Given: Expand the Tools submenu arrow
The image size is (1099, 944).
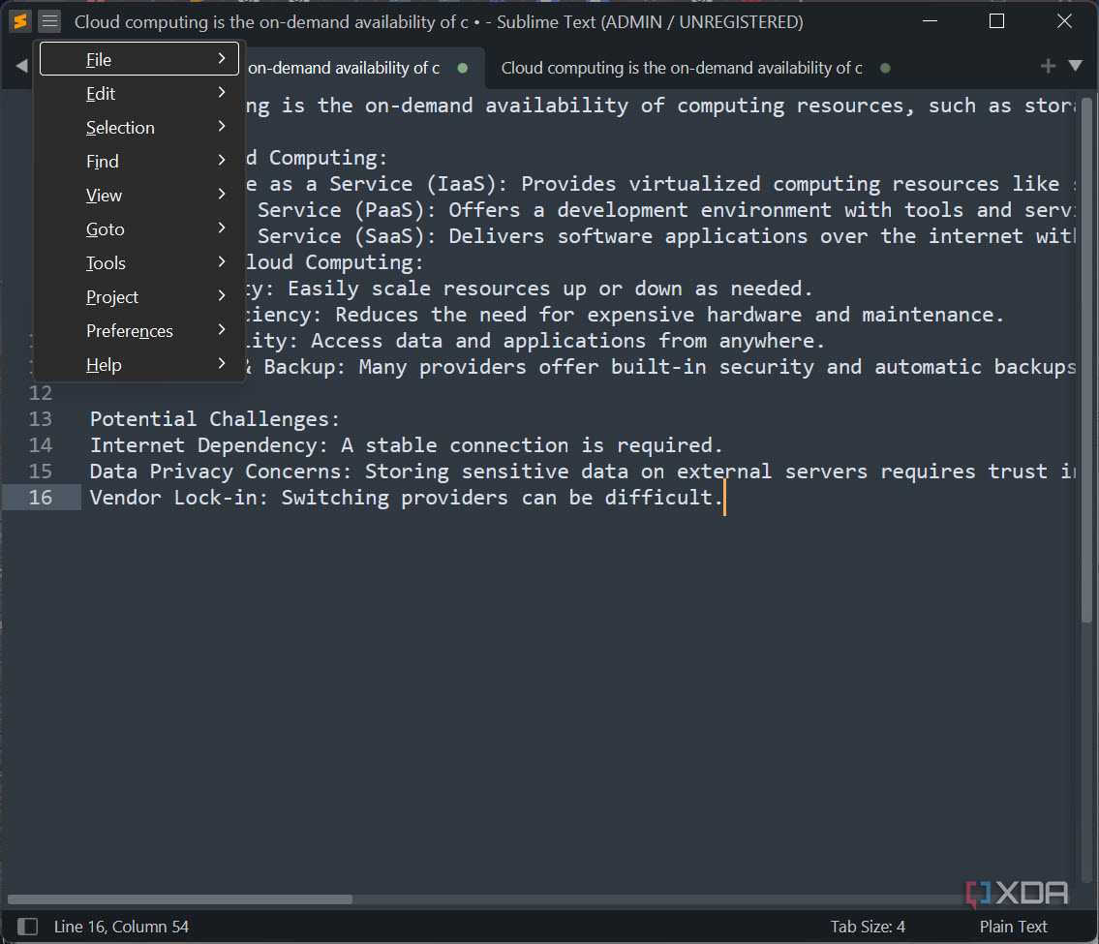Looking at the screenshot, I should [x=222, y=261].
